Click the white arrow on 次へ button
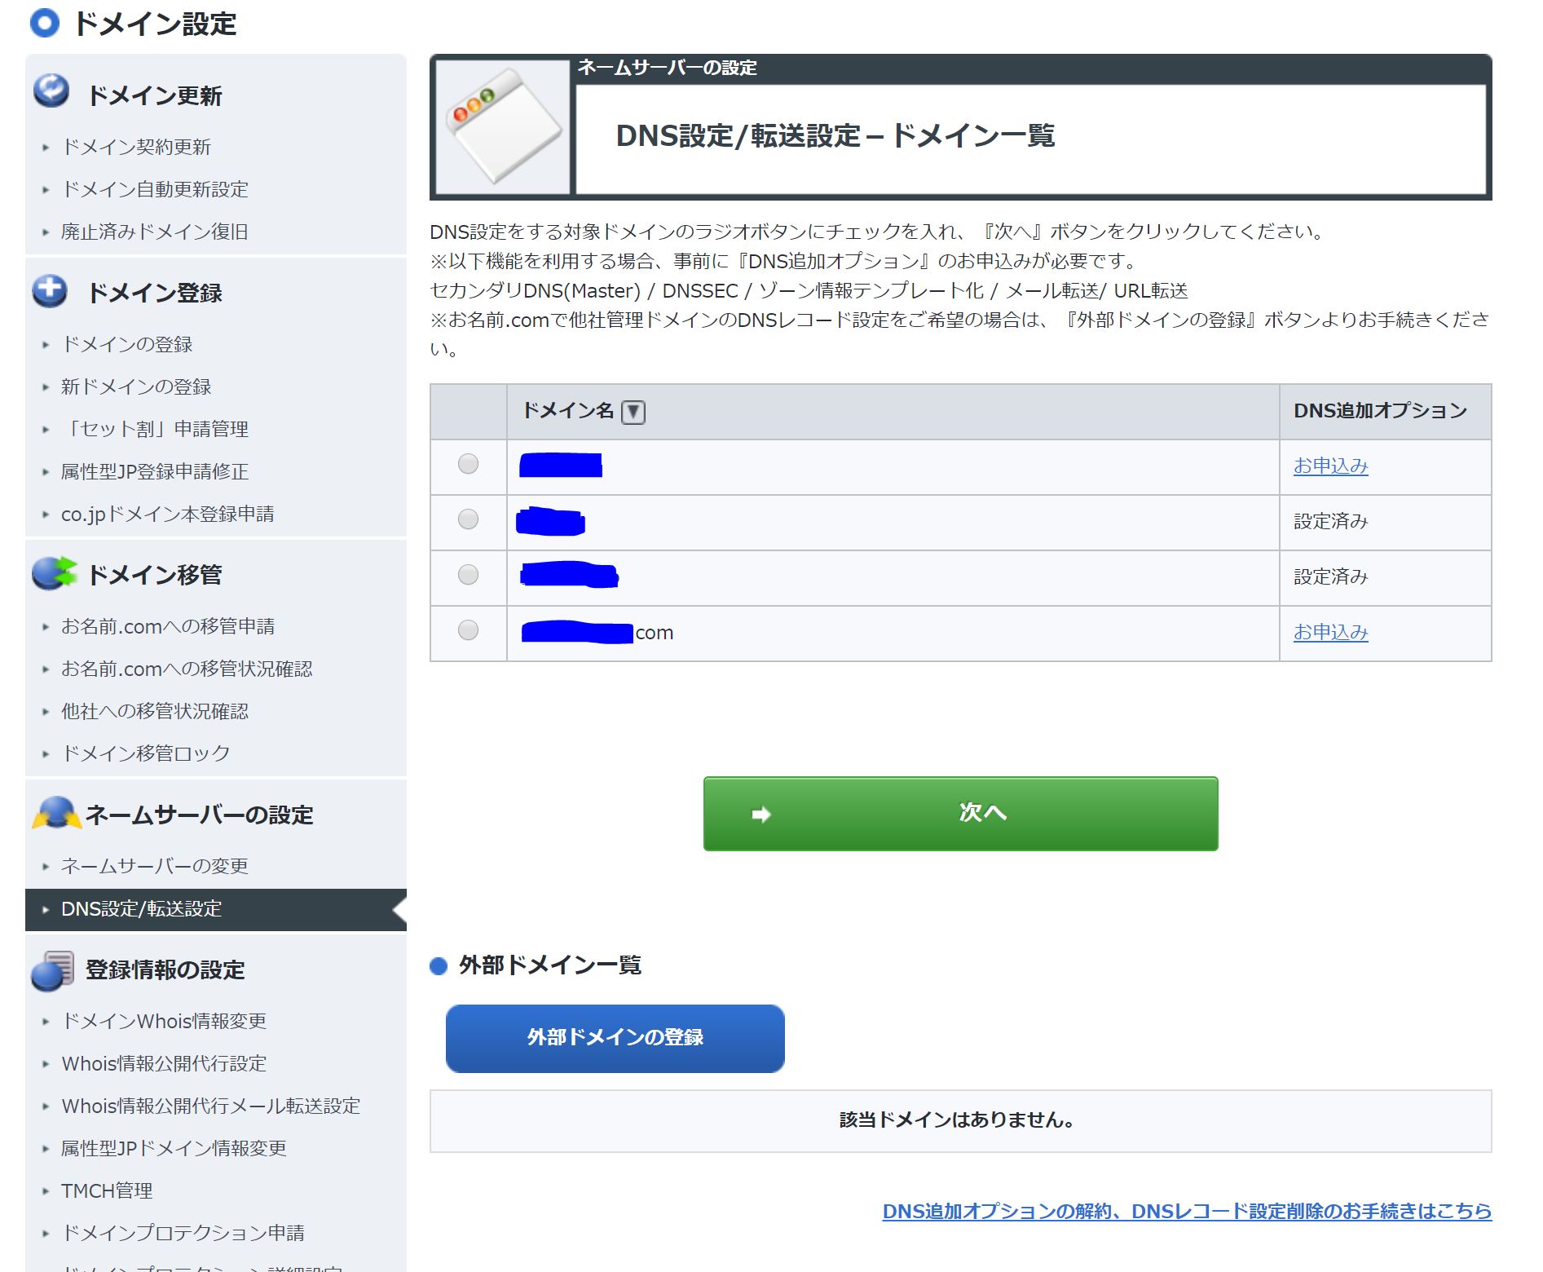 [760, 814]
